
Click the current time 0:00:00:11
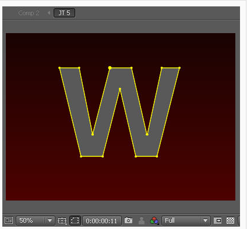[x=101, y=221]
